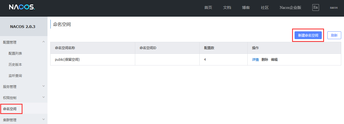Click the 新建命名空间 button

[x=308, y=35]
